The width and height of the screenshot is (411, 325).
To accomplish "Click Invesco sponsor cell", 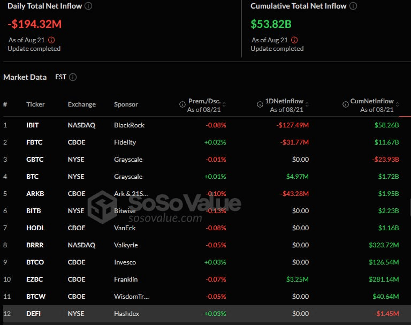I will click(x=125, y=262).
